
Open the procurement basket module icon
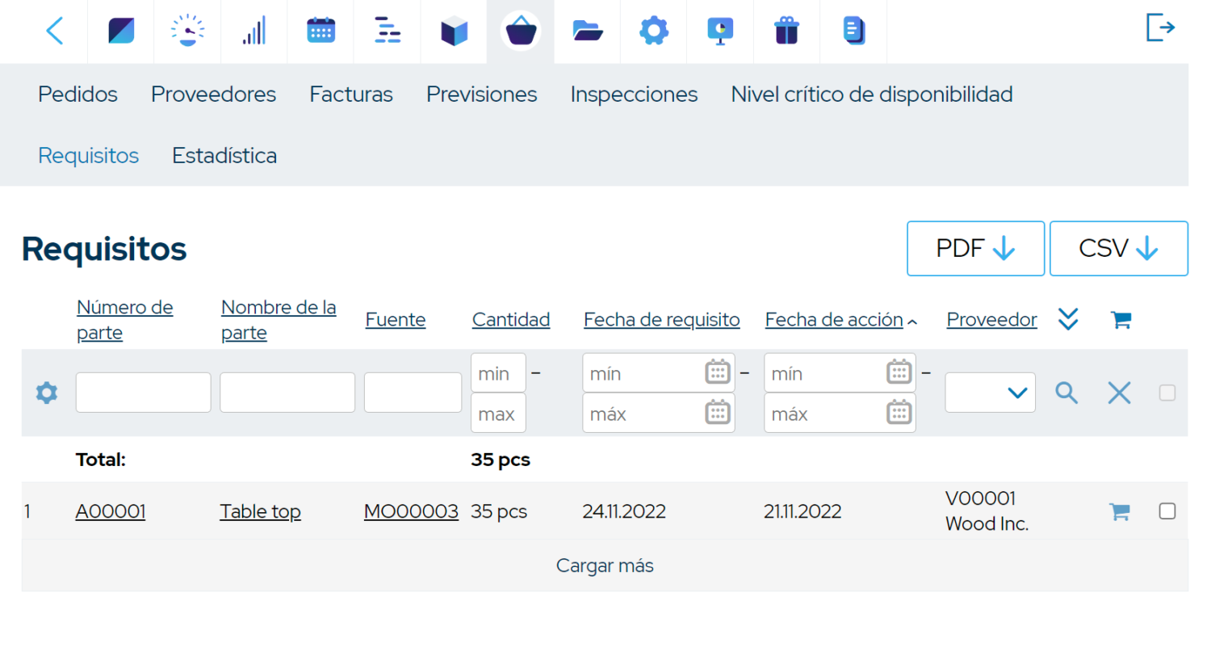(521, 31)
